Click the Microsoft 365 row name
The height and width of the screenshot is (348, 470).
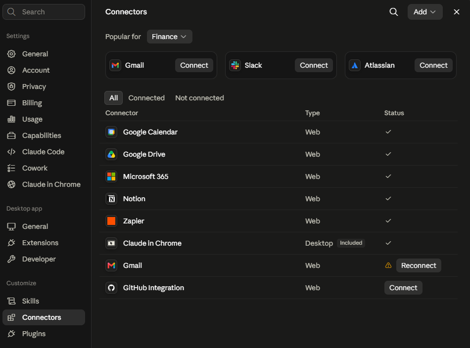coord(145,176)
